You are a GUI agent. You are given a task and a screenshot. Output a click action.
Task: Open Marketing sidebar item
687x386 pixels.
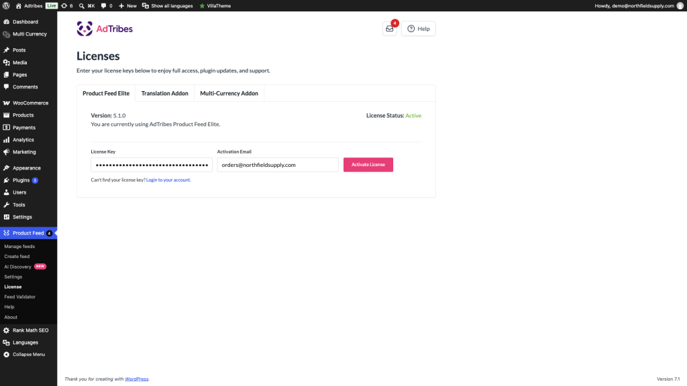pyautogui.click(x=28, y=152)
